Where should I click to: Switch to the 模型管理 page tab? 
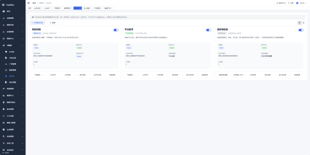point(68,8)
